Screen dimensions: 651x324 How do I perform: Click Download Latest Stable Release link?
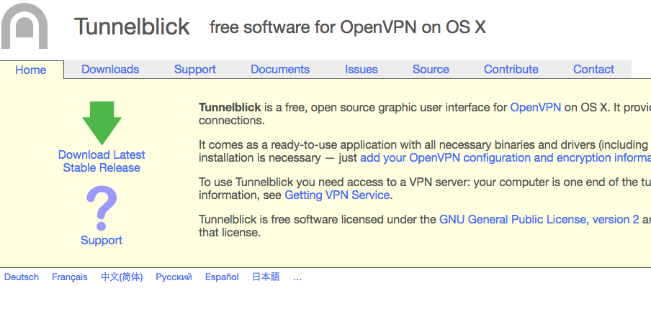[x=102, y=161]
